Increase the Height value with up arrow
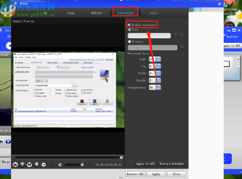The image size is (242, 179). [x=158, y=79]
